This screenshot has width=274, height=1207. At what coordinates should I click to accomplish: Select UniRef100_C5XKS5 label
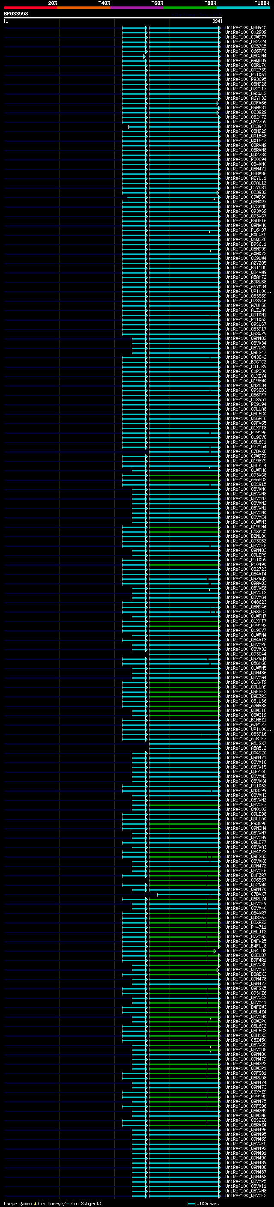coord(246,532)
